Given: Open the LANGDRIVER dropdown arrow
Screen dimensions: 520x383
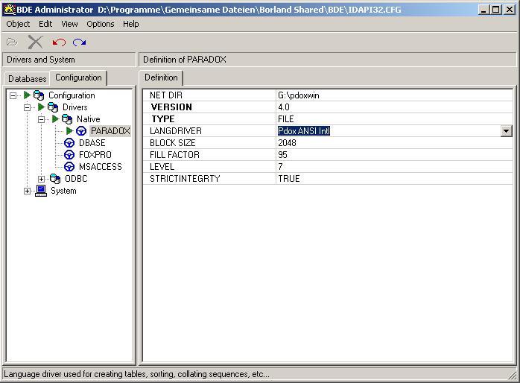Looking at the screenshot, I should [506, 131].
